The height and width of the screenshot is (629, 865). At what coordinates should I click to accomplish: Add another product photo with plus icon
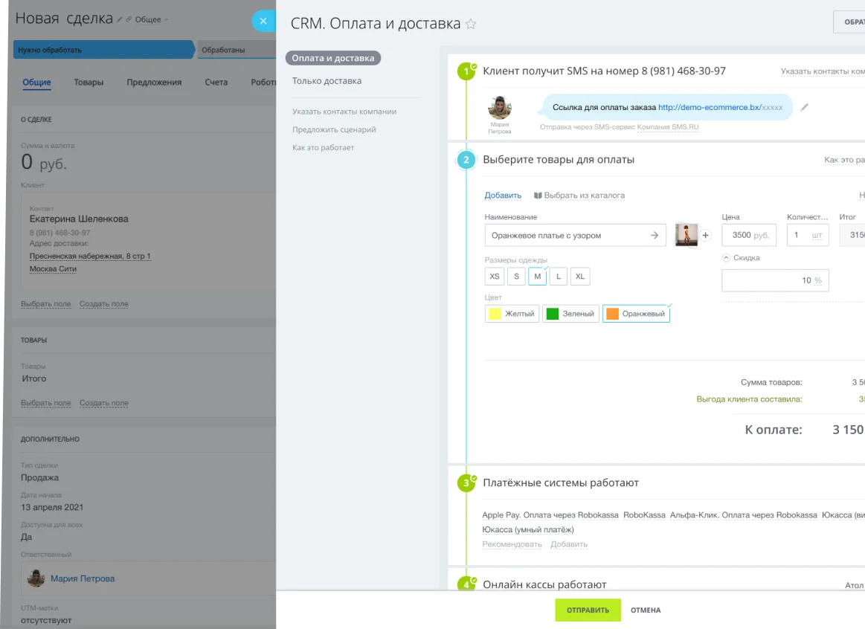click(705, 234)
